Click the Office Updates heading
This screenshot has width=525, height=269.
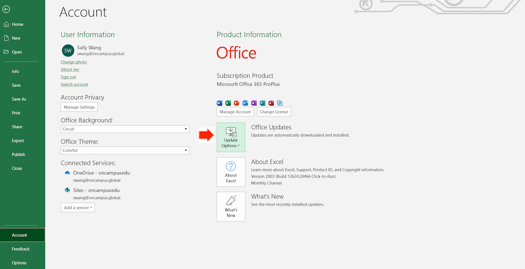click(x=271, y=127)
